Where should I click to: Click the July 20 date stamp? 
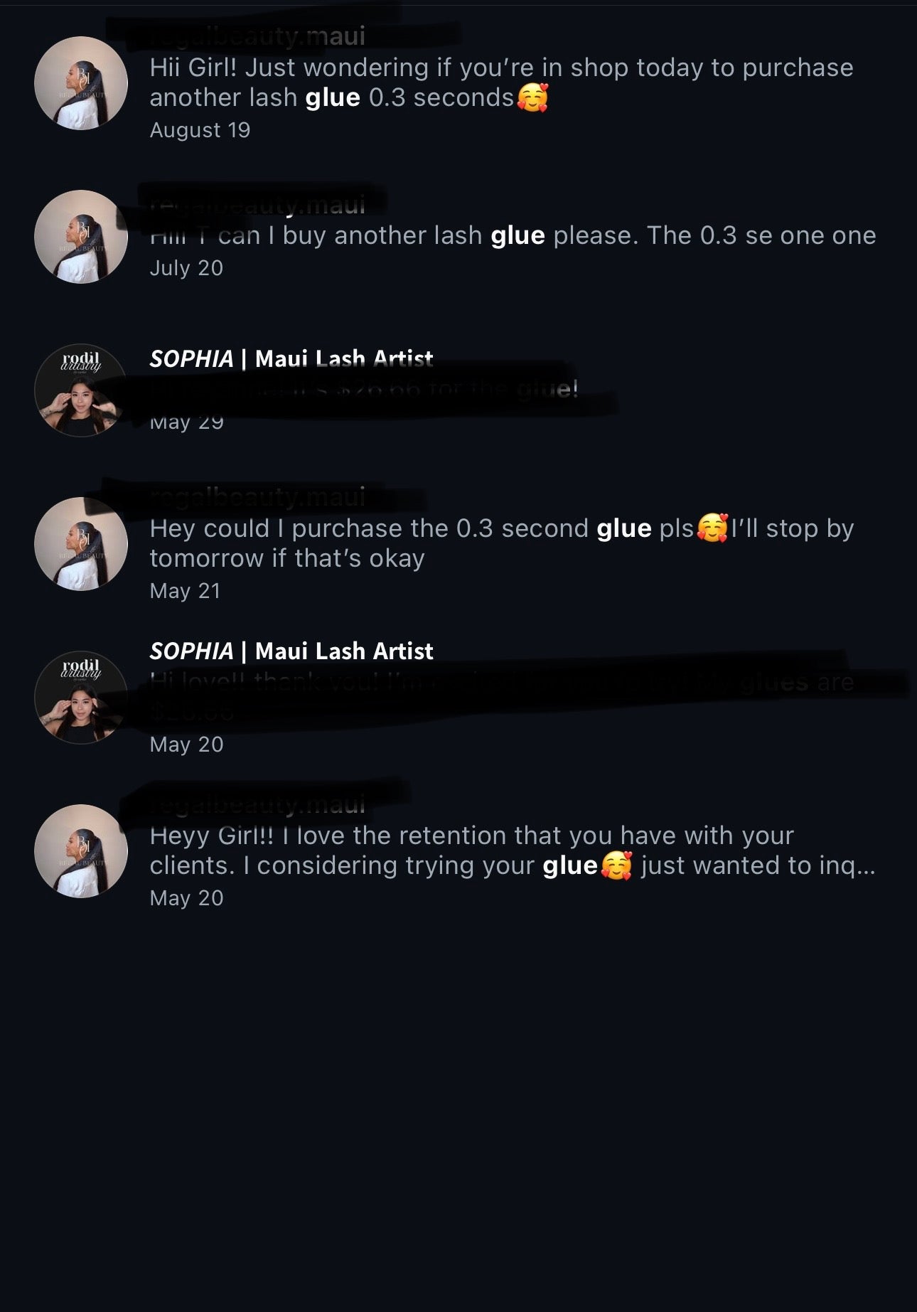(186, 268)
